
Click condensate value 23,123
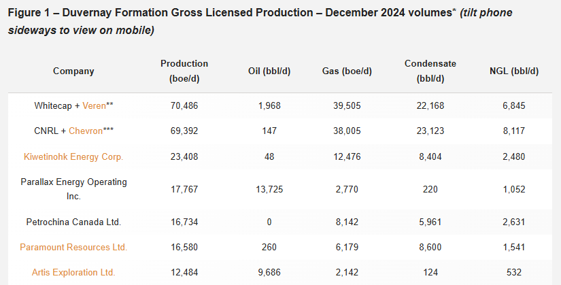pyautogui.click(x=430, y=131)
